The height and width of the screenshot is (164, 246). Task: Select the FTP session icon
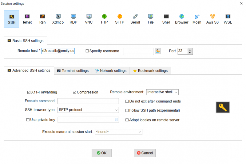(104, 19)
